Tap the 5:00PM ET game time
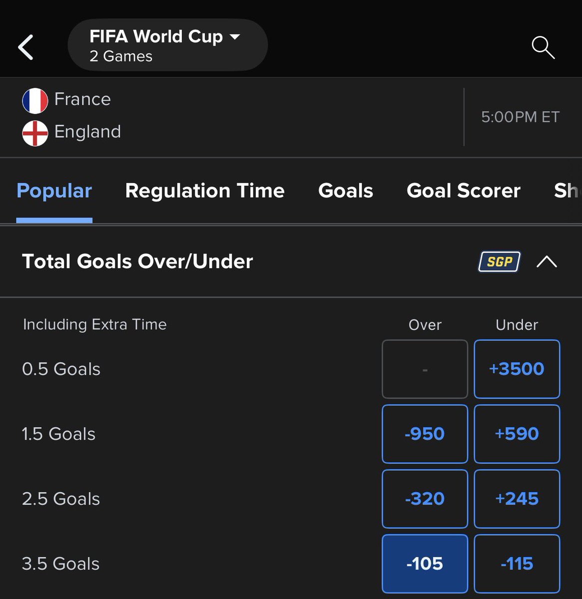This screenshot has height=599, width=582. click(520, 117)
